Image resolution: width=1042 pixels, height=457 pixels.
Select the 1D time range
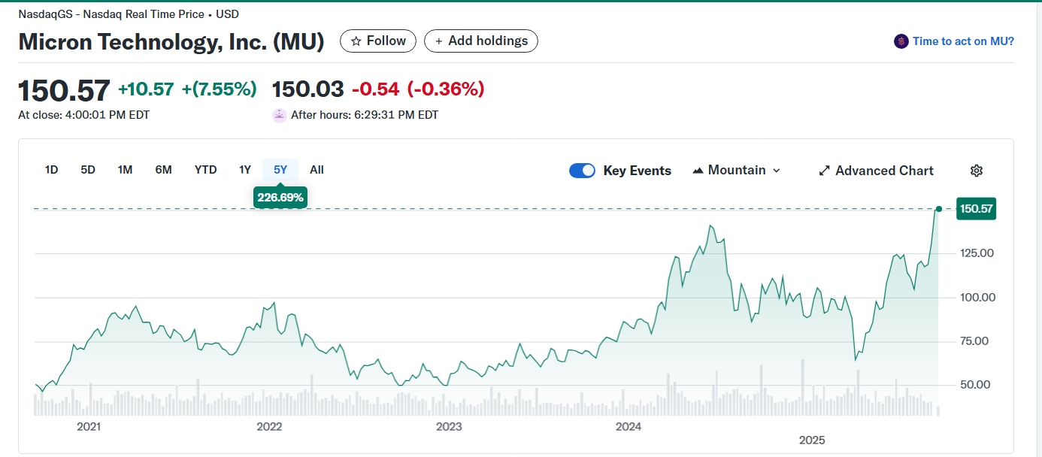click(x=51, y=170)
